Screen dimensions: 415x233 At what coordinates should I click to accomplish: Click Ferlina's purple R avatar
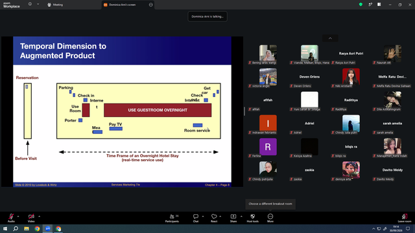(x=268, y=147)
